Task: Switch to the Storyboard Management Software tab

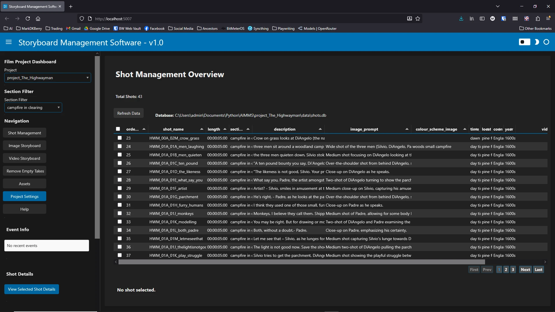Action: tap(32, 6)
